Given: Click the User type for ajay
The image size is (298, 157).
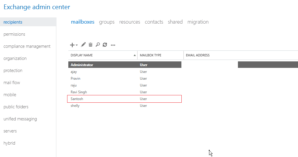Looking at the screenshot, I should [x=143, y=72].
